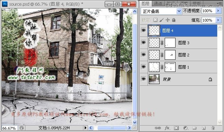Open the 填充 fill slider arrow
Viewport: 224px width, 132px height.
pos(218,20)
